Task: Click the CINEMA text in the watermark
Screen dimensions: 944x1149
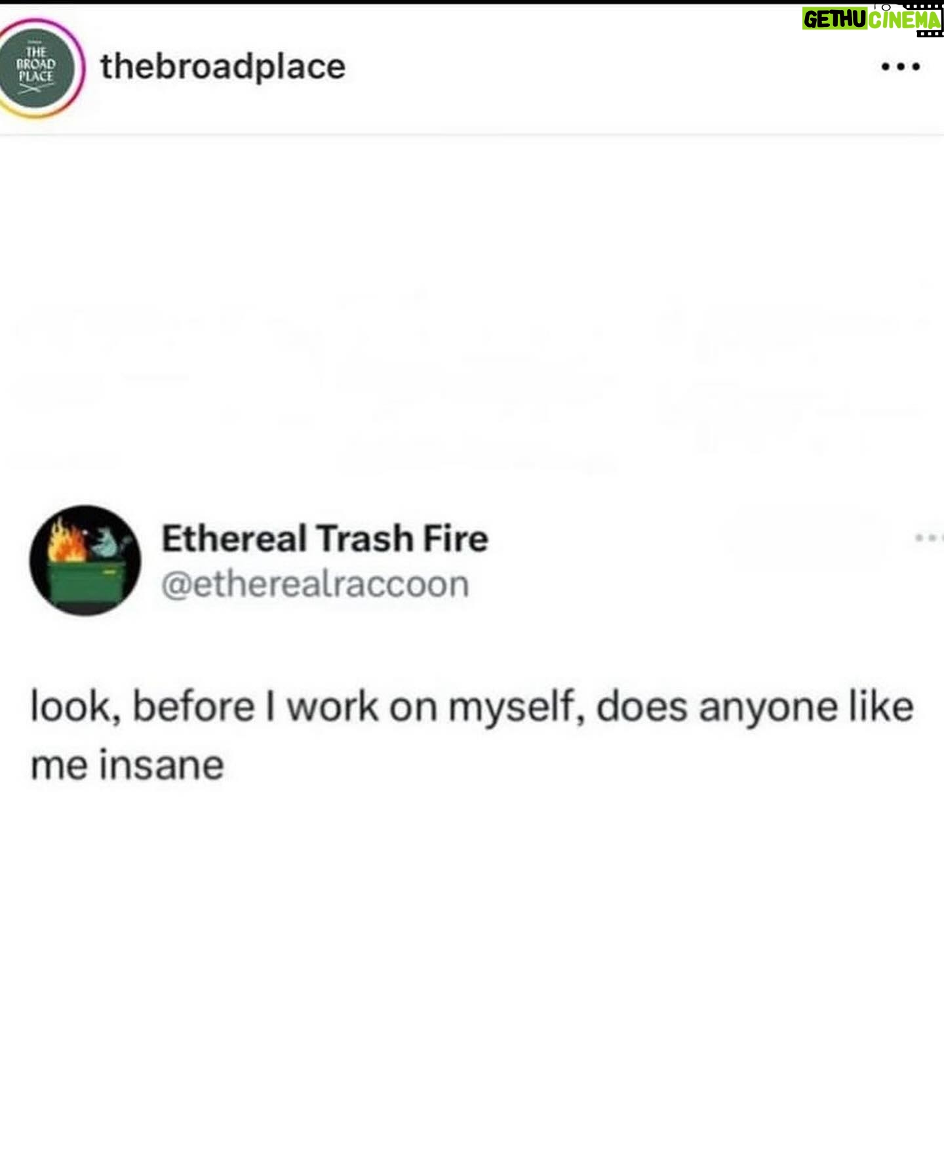Action: coord(905,20)
